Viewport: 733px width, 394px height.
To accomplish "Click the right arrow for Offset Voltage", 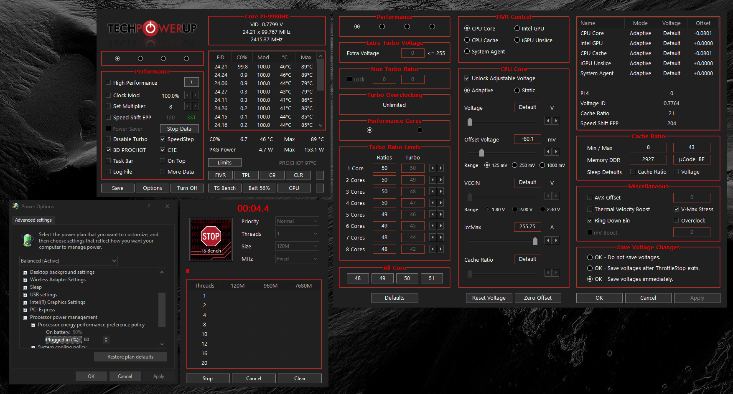I will pyautogui.click(x=556, y=152).
